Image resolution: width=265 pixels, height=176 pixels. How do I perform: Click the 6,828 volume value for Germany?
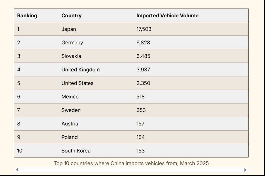143,43
